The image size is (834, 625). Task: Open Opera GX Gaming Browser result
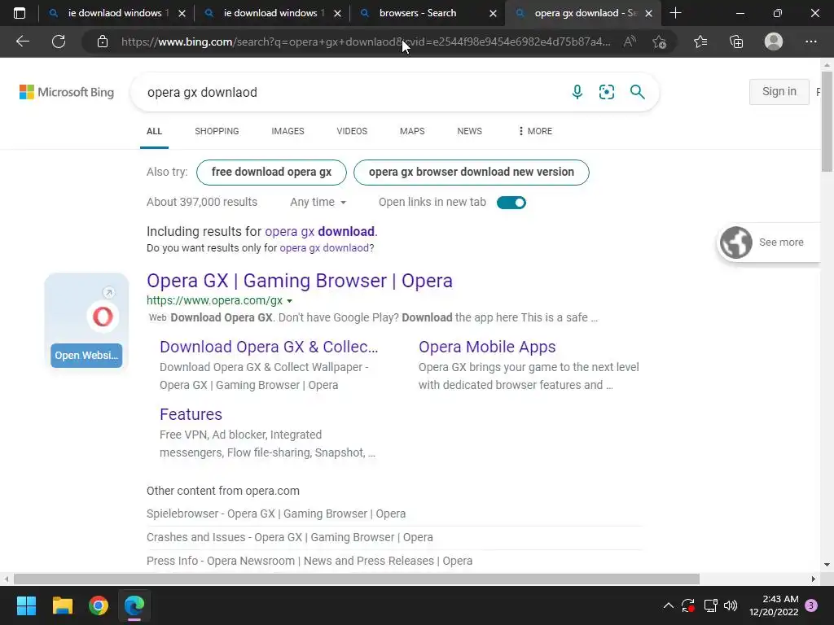tap(300, 281)
